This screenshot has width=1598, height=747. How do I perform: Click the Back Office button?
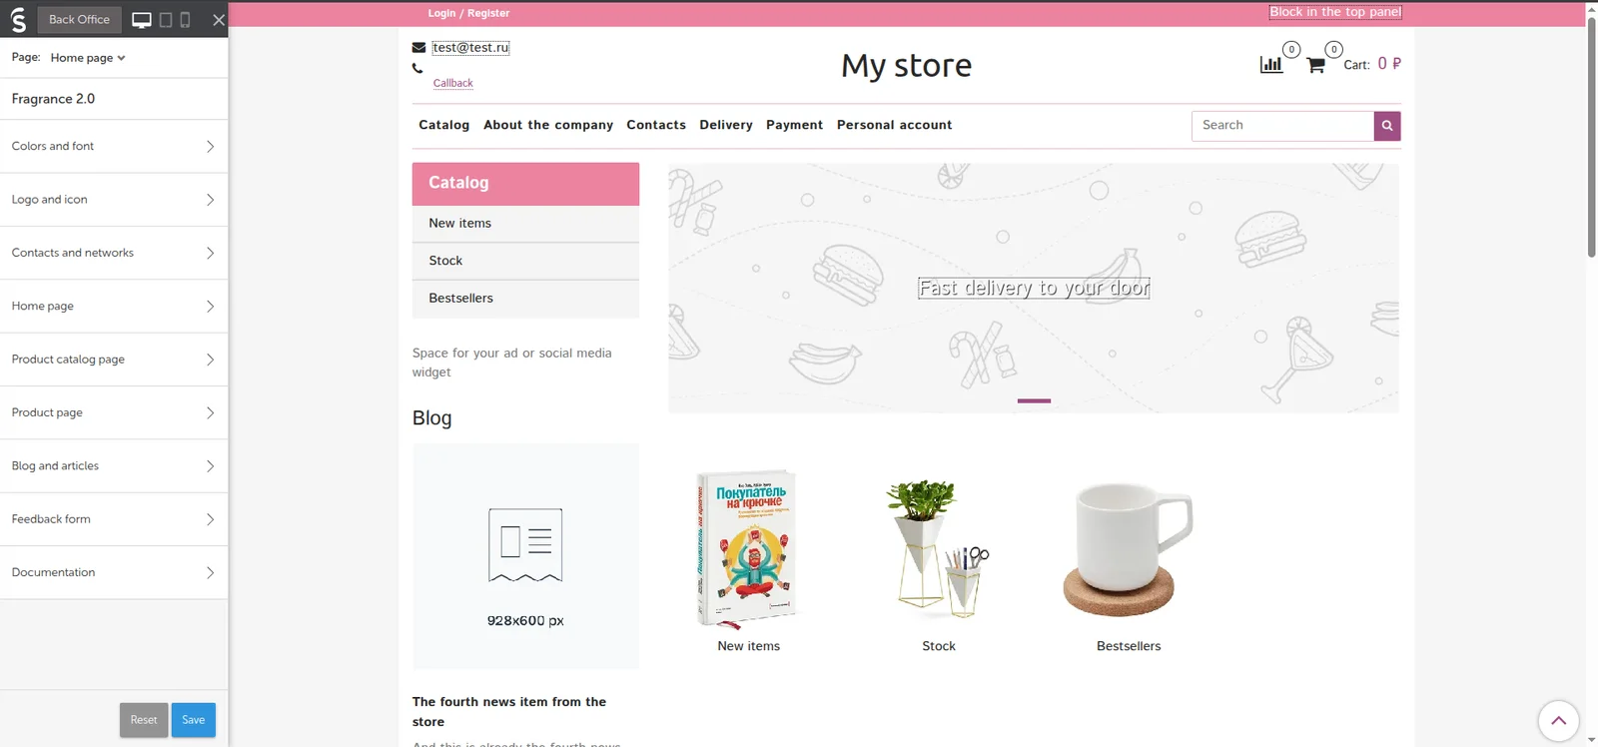click(79, 20)
